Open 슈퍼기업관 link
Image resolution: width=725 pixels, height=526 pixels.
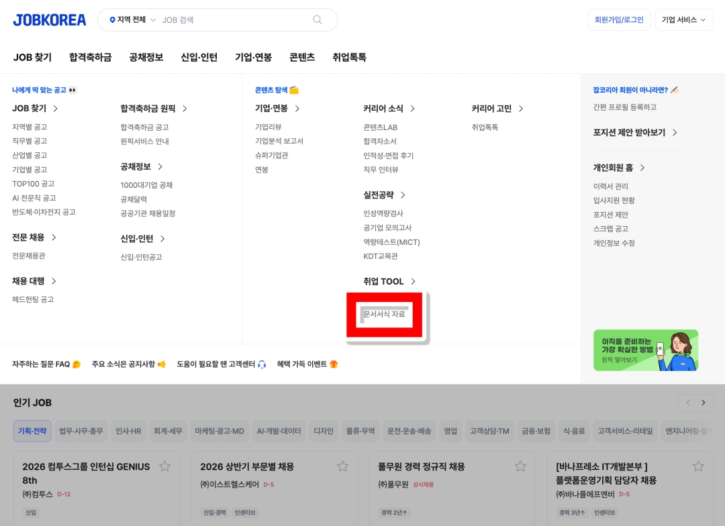point(271,156)
